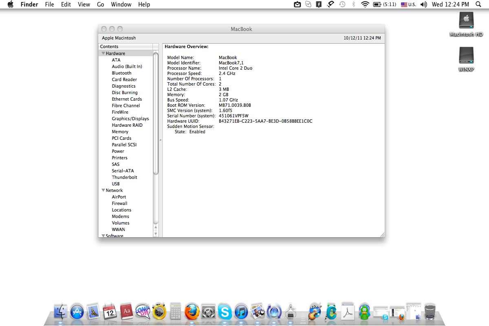Click the Spotlight search magnifier
This screenshot has width=489, height=326.
(478, 4)
